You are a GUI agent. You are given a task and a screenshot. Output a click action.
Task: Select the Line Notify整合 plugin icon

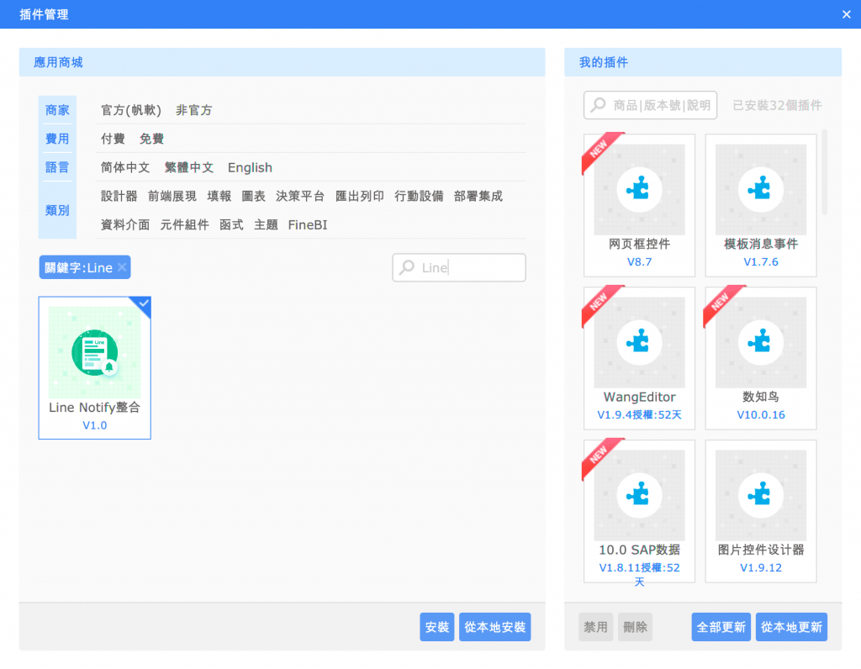tap(94, 352)
